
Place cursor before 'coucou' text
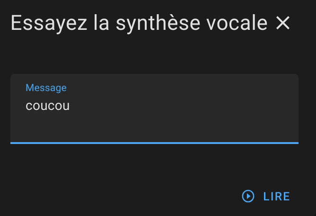tap(26, 106)
